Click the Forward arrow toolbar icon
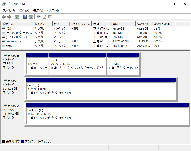Viewport: 191px width, 151px height. click(9, 17)
